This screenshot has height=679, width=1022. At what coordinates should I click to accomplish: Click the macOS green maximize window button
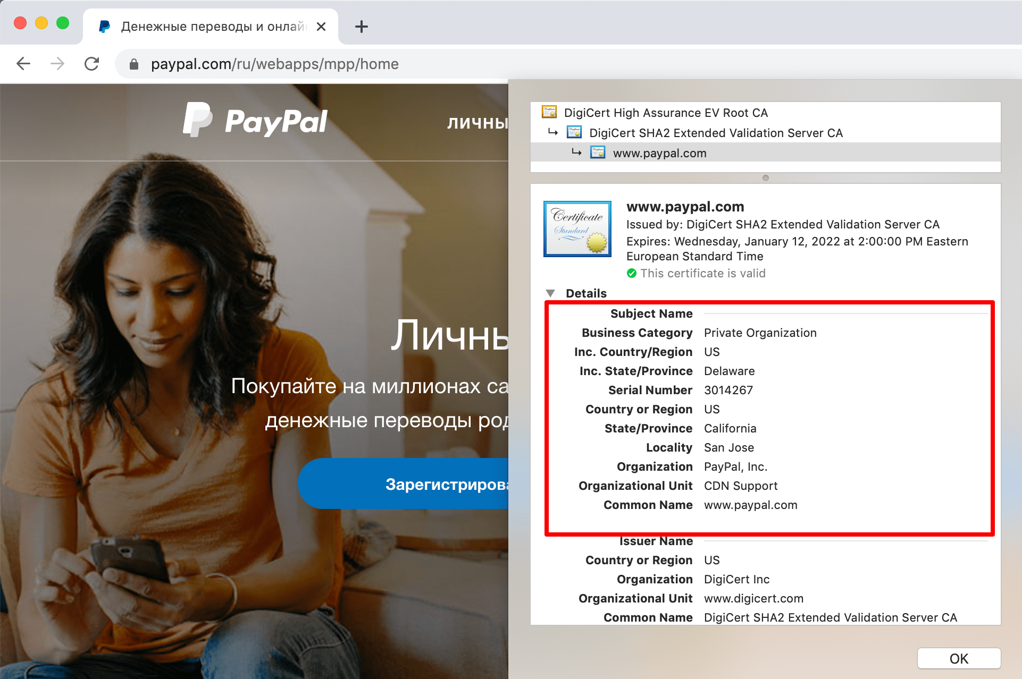(63, 23)
